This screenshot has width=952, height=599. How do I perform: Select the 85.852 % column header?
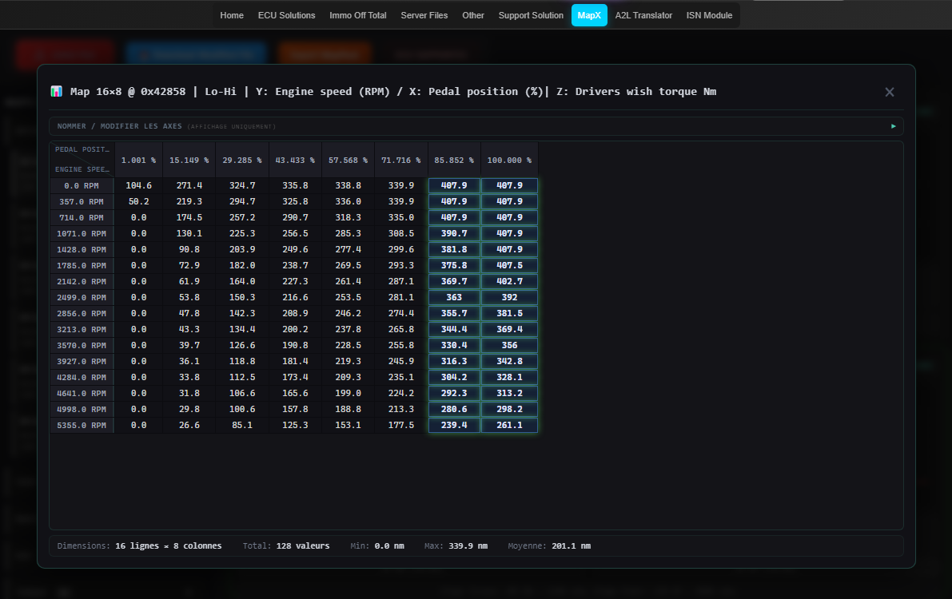[454, 161]
